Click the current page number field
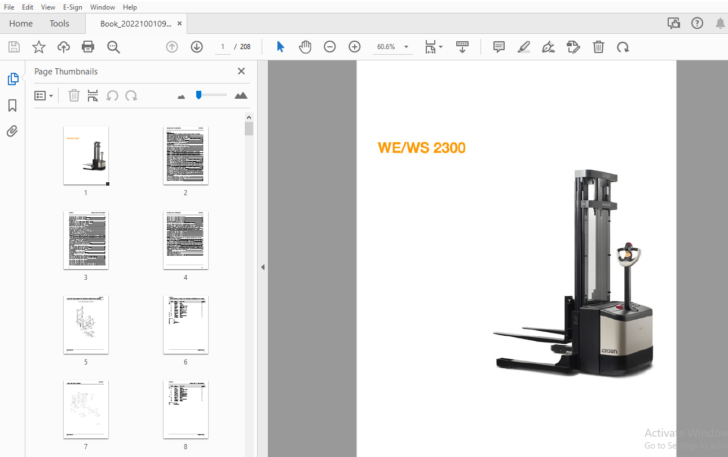The image size is (728, 457). click(x=223, y=47)
